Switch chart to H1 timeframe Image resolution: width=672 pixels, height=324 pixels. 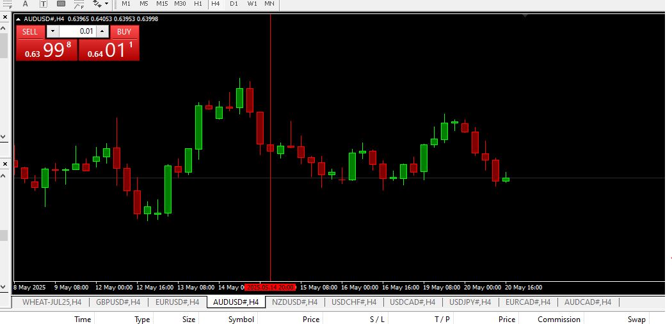(x=198, y=3)
